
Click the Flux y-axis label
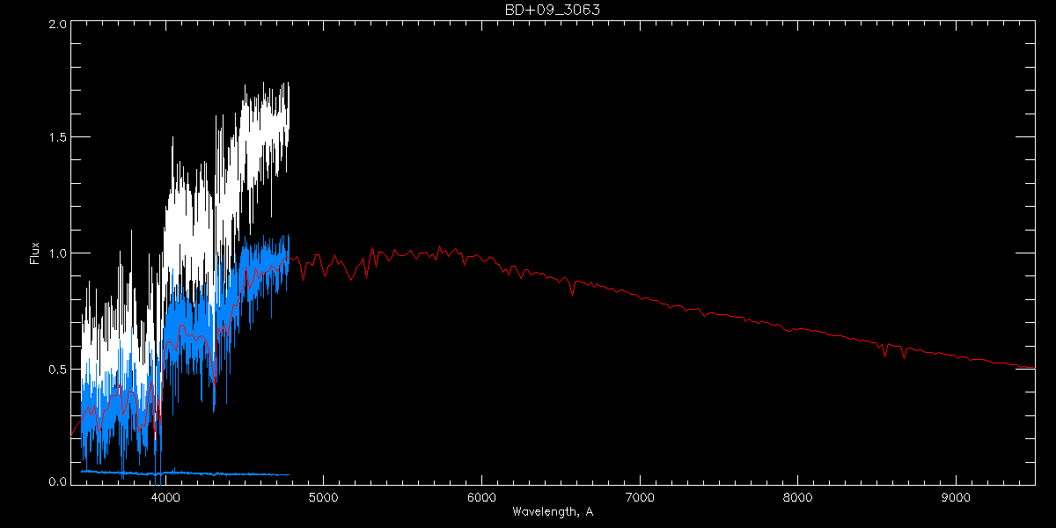click(x=35, y=253)
